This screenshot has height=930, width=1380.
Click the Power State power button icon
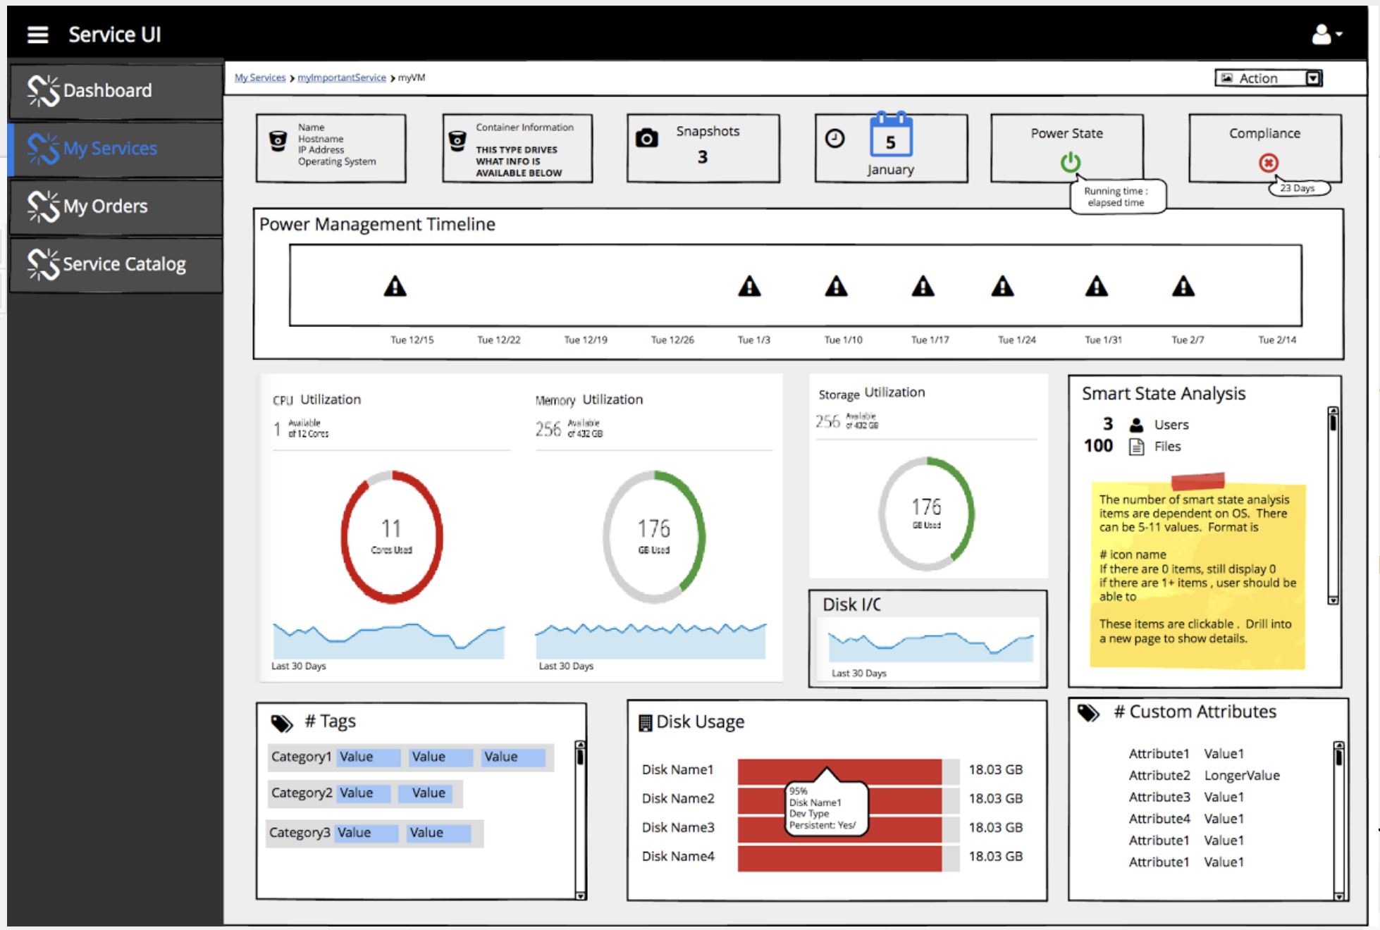(1070, 161)
